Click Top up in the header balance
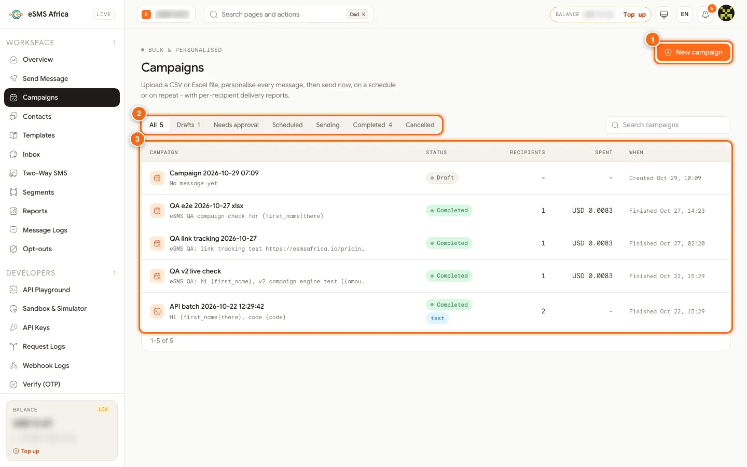Screen dimensions: 747x467 (x=634, y=15)
